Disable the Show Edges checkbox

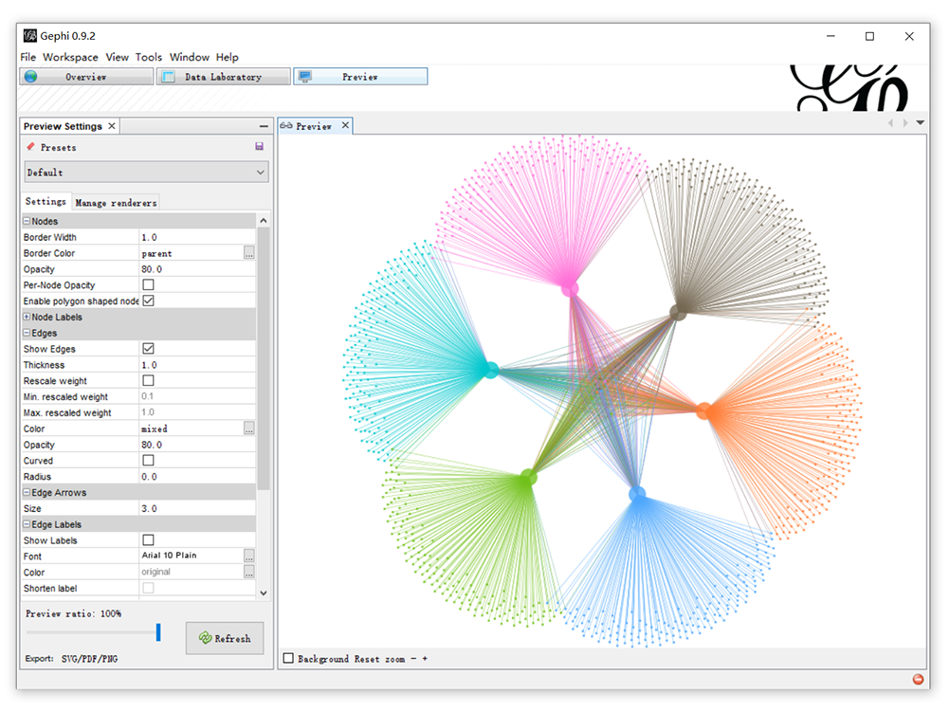pyautogui.click(x=148, y=349)
